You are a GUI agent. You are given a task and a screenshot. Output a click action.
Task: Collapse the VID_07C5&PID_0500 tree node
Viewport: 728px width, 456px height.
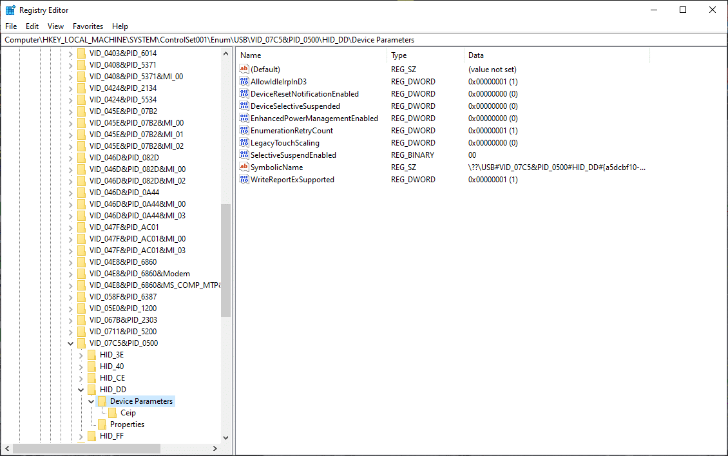click(x=71, y=343)
